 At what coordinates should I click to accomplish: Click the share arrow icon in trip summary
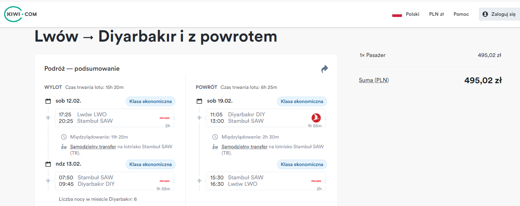[324, 69]
